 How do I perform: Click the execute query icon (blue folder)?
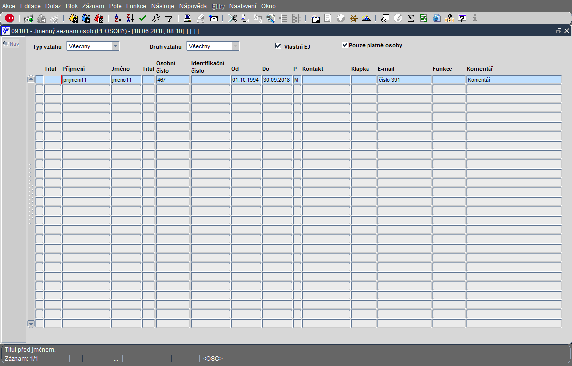86,18
